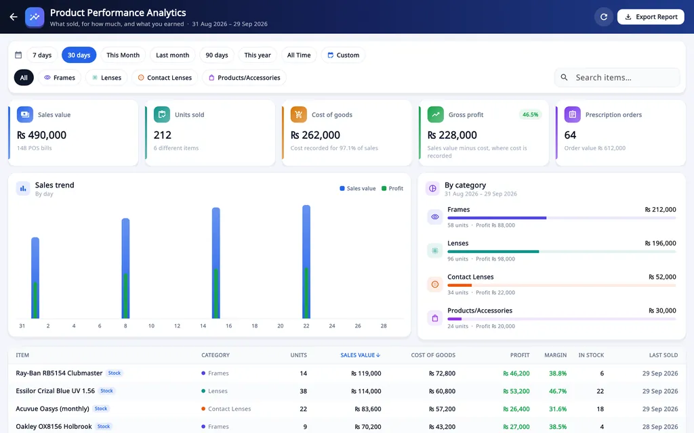Click the Frames eye icon in By category
694x433 pixels.
tap(435, 217)
